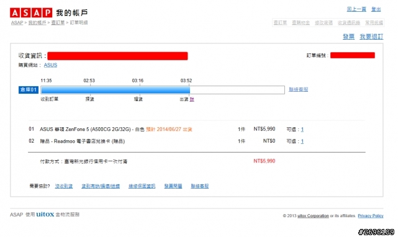398x237 pixels.
Task: Click the 倉庫01 warehouse label
Action: (29, 89)
